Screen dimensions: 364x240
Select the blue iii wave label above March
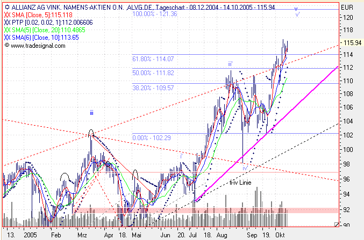pos(92,113)
